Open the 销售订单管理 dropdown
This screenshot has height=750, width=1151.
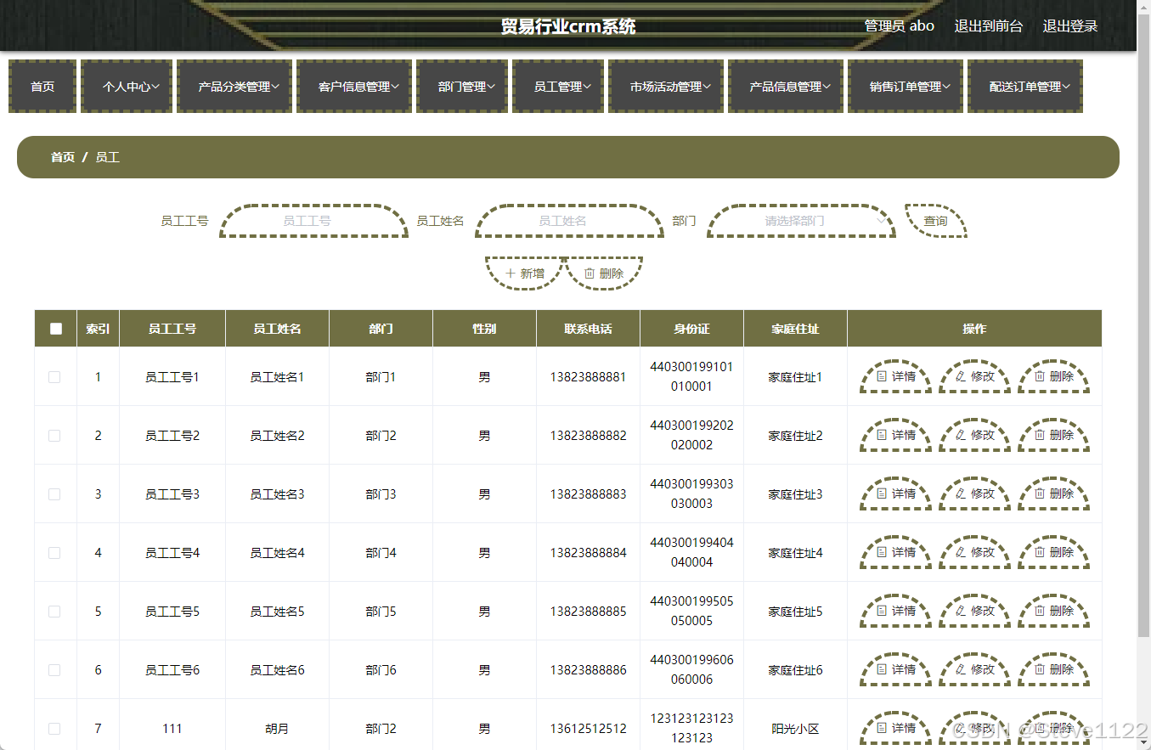[906, 86]
